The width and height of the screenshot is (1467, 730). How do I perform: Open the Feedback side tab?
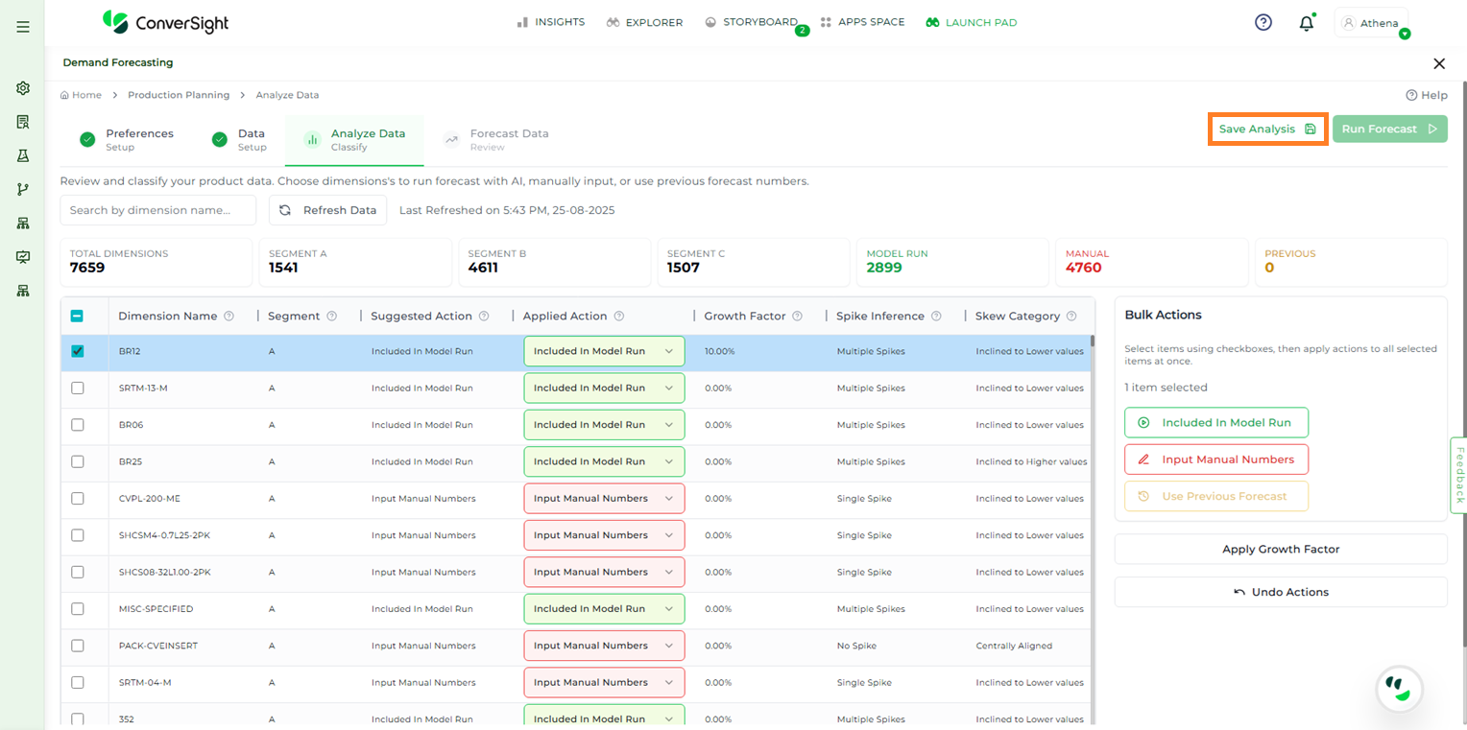(x=1458, y=475)
